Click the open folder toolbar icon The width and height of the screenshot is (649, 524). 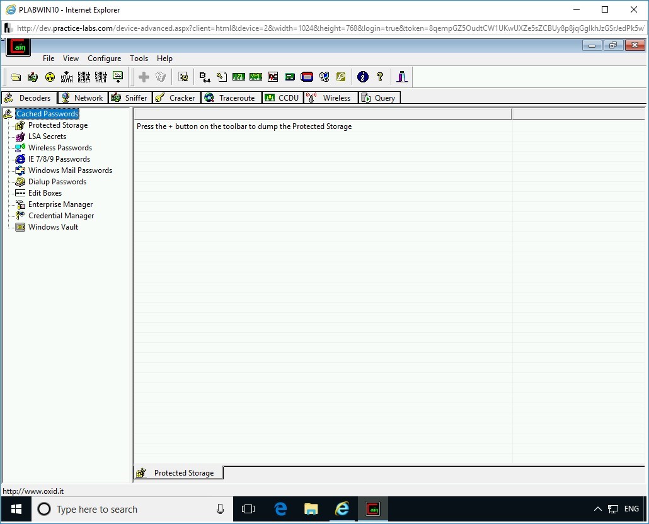[x=16, y=77]
